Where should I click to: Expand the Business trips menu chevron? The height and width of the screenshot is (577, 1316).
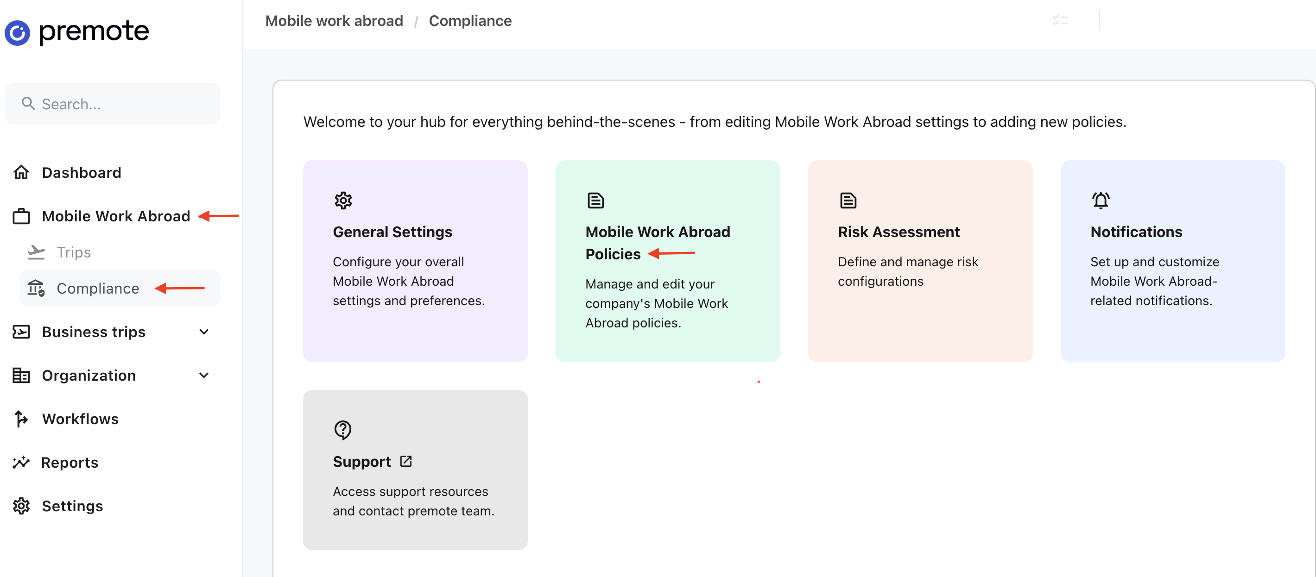[204, 332]
